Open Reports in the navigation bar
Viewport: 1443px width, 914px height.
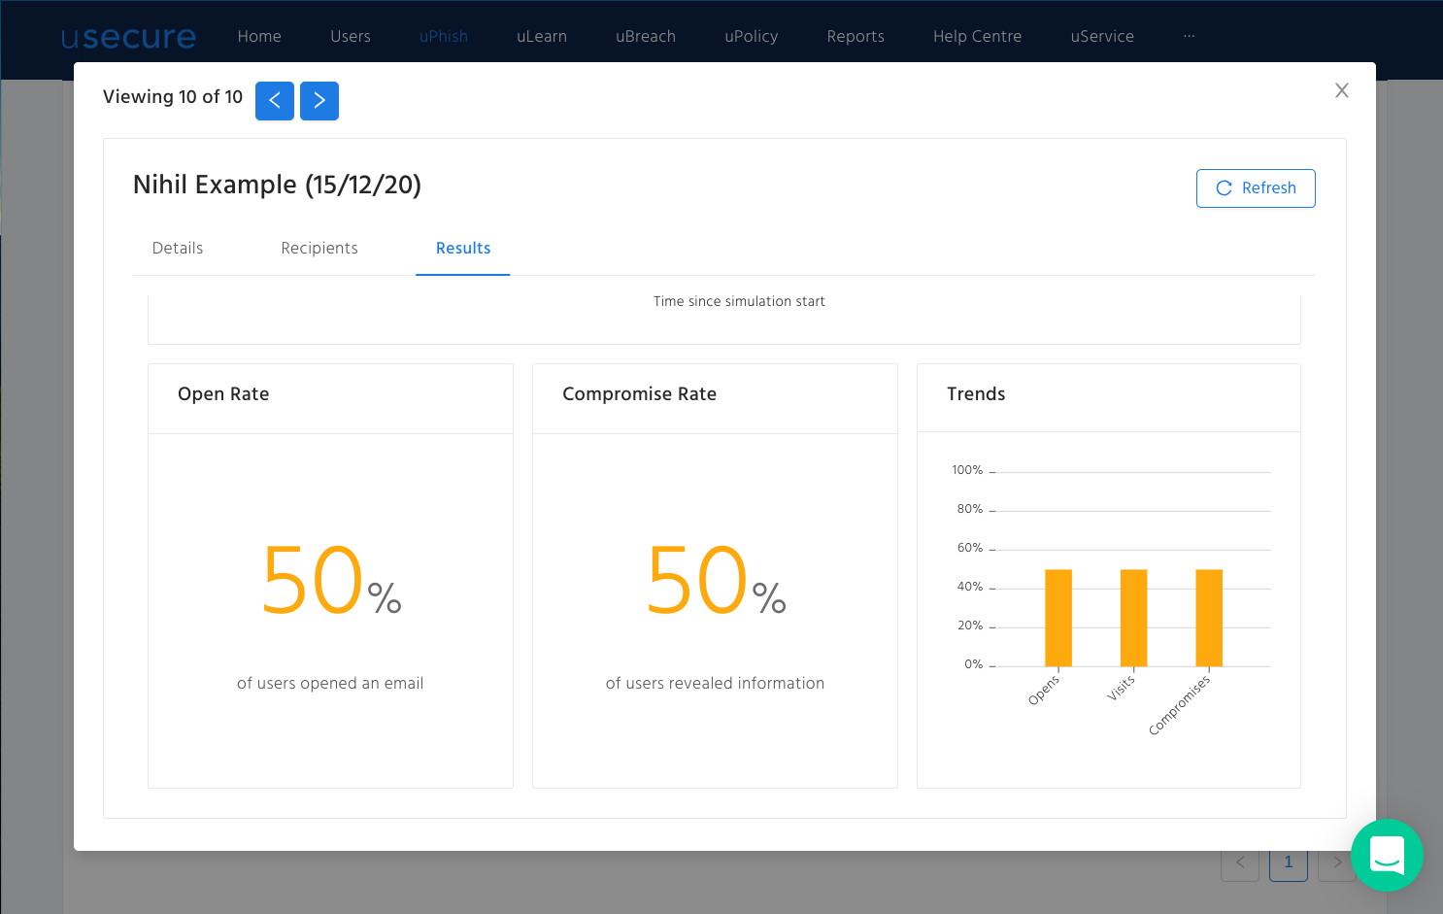click(856, 37)
